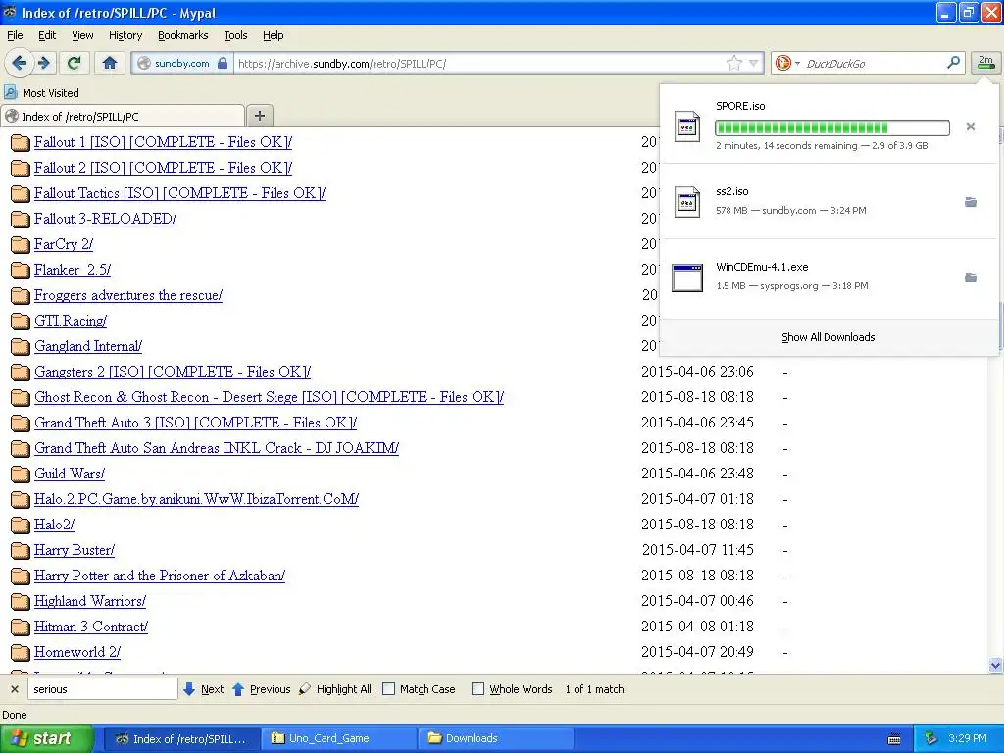Open the DuckDuckGo search engine selector
1004x753 pixels.
(787, 63)
